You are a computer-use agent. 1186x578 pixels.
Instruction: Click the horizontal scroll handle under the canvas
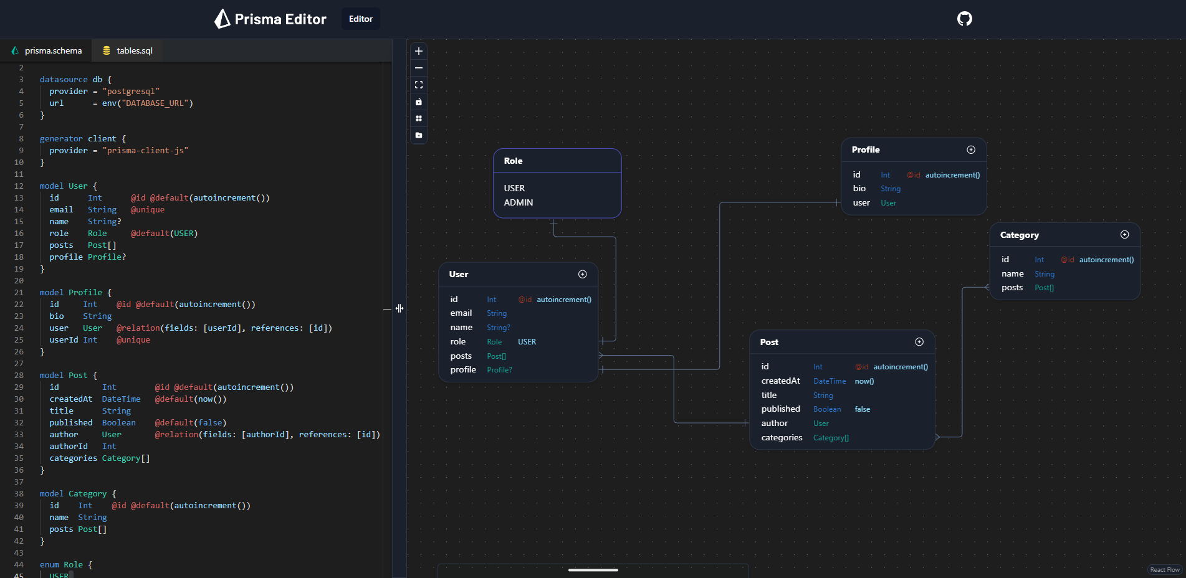coord(593,570)
